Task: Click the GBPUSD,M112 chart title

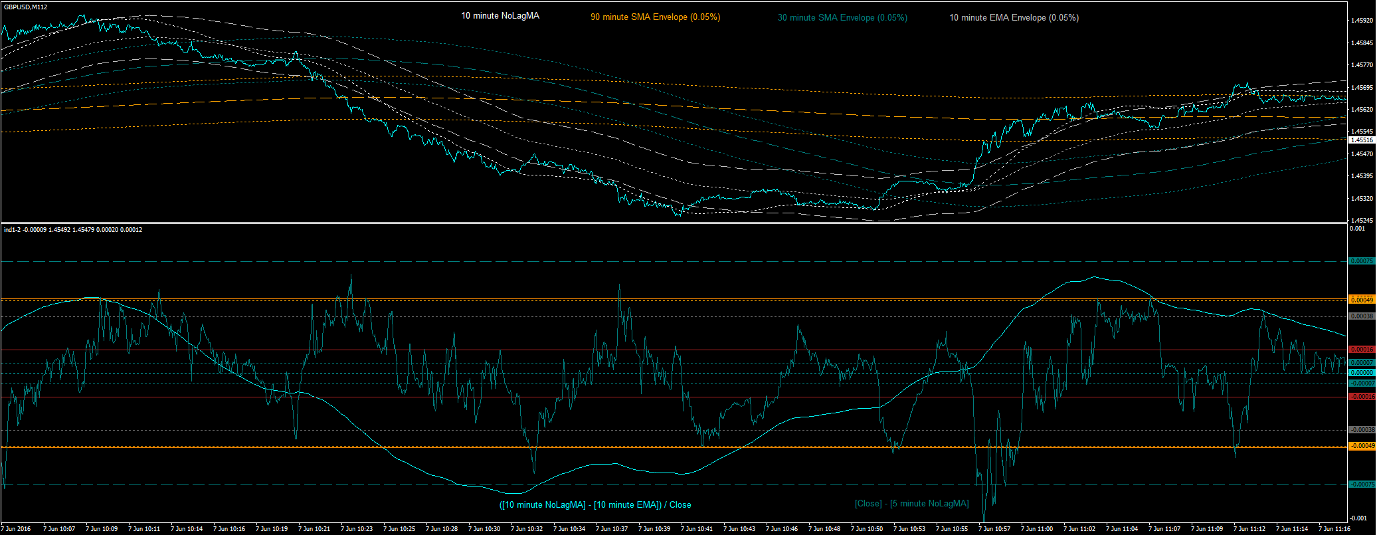Action: tap(25, 7)
